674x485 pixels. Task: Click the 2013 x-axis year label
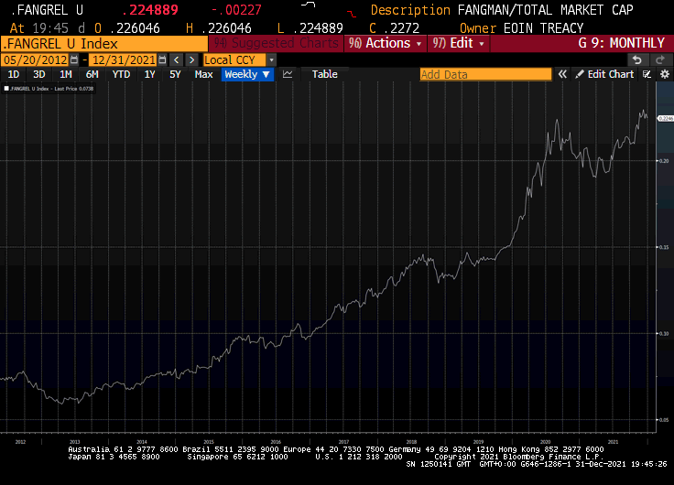(x=75, y=442)
